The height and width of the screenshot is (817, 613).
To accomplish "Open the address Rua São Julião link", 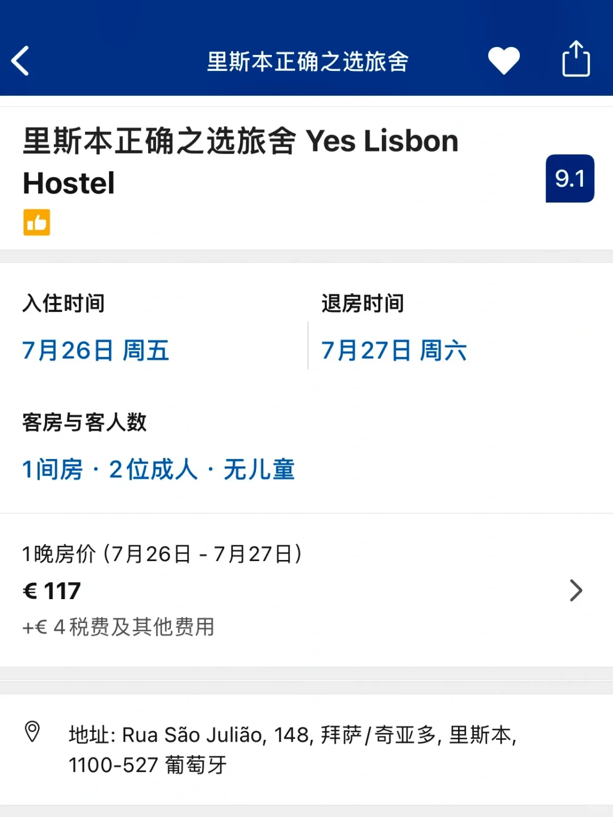I will [x=293, y=735].
